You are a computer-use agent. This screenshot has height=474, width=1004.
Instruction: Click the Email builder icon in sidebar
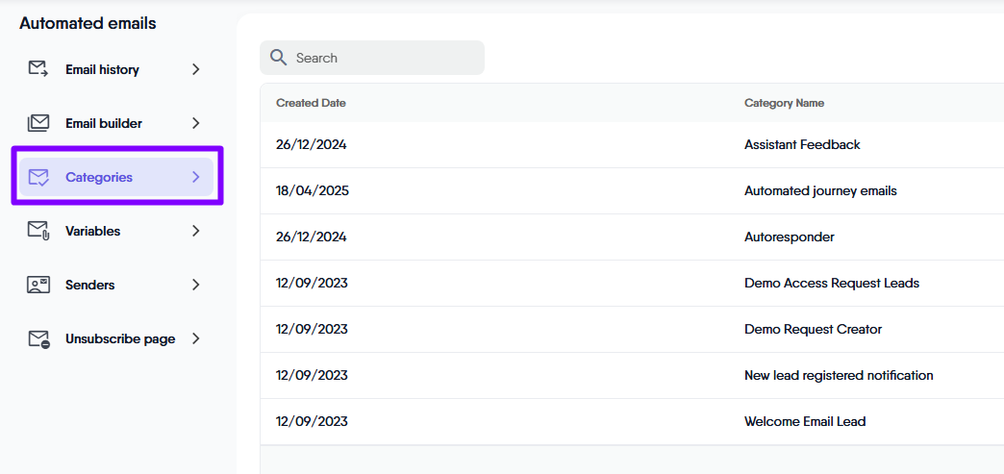click(x=38, y=123)
